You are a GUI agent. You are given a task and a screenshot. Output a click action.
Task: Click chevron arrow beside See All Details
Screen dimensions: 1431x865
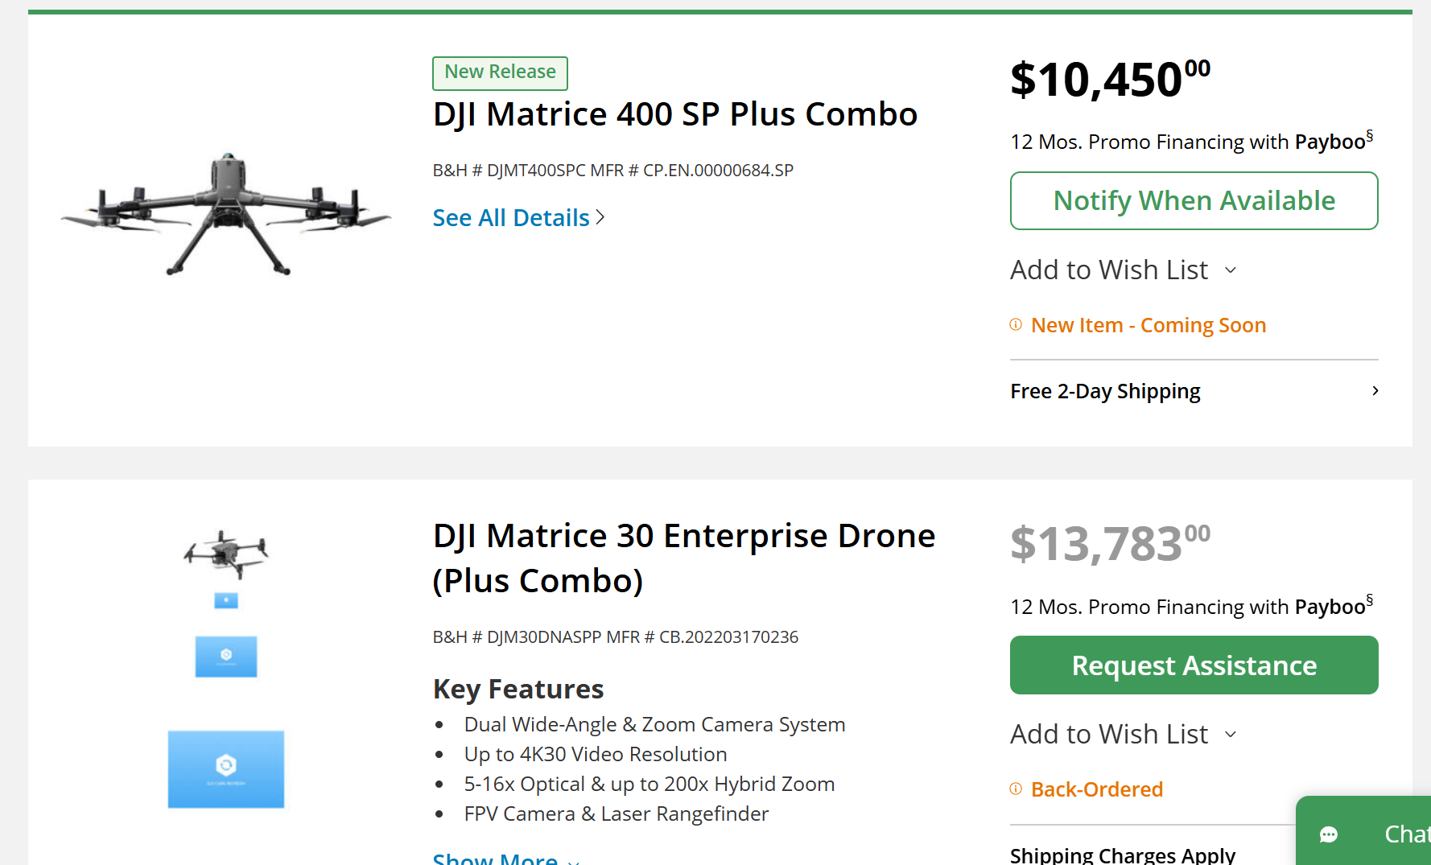[x=600, y=217]
